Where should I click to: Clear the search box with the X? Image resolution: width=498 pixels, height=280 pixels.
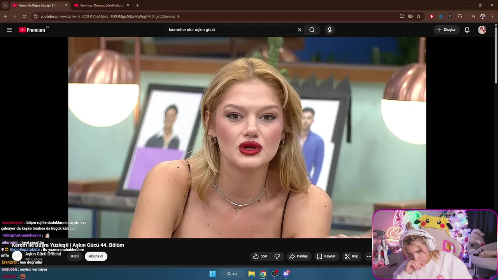point(300,30)
